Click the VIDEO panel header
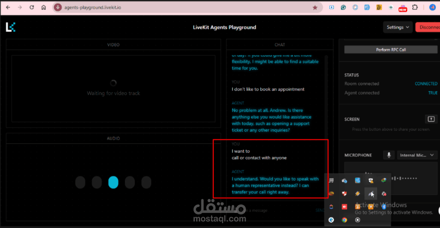Screen dimensions: 440x228 113,45
